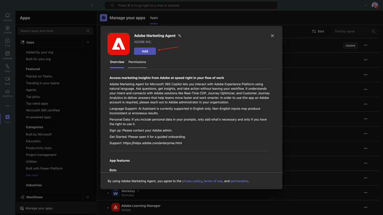Select the Overview tab
This screenshot has width=383, height=215.
point(117,62)
